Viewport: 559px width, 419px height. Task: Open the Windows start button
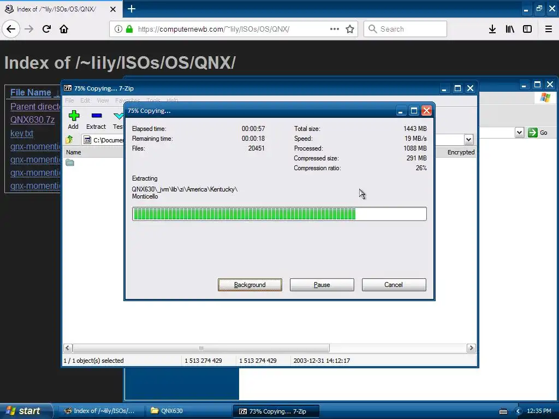coord(26,411)
